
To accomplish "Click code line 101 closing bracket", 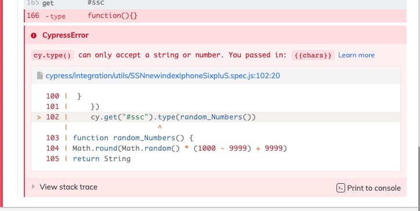I will (x=95, y=107).
